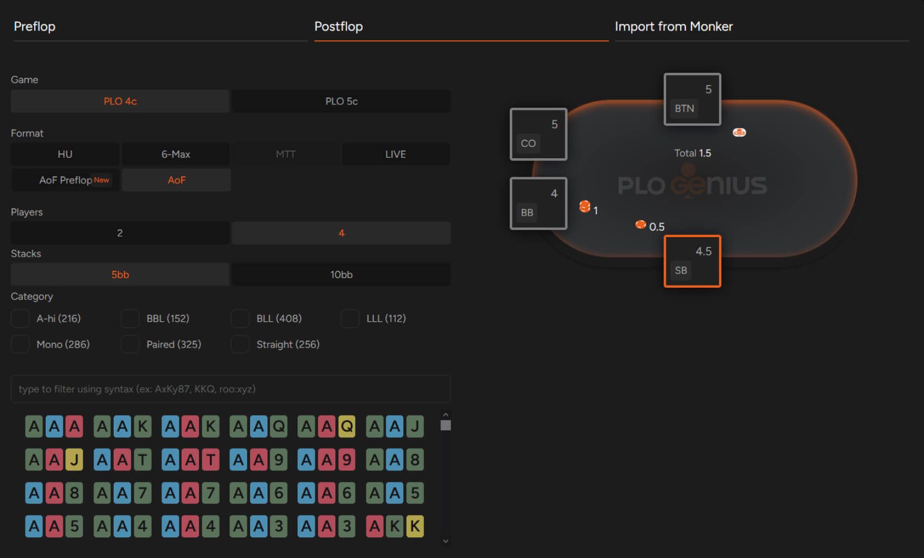Select the AAJ flop with yellow J
This screenshot has width=924, height=558.
(x=54, y=460)
